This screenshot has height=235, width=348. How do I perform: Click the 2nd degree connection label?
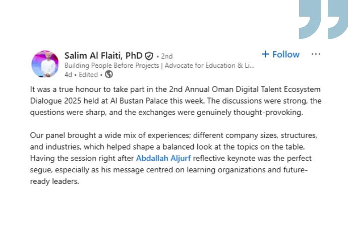166,56
